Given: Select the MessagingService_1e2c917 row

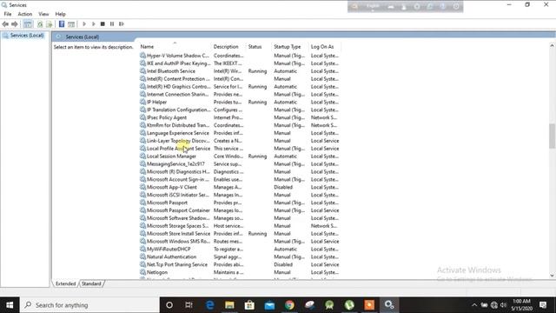Looking at the screenshot, I should 240,164.
